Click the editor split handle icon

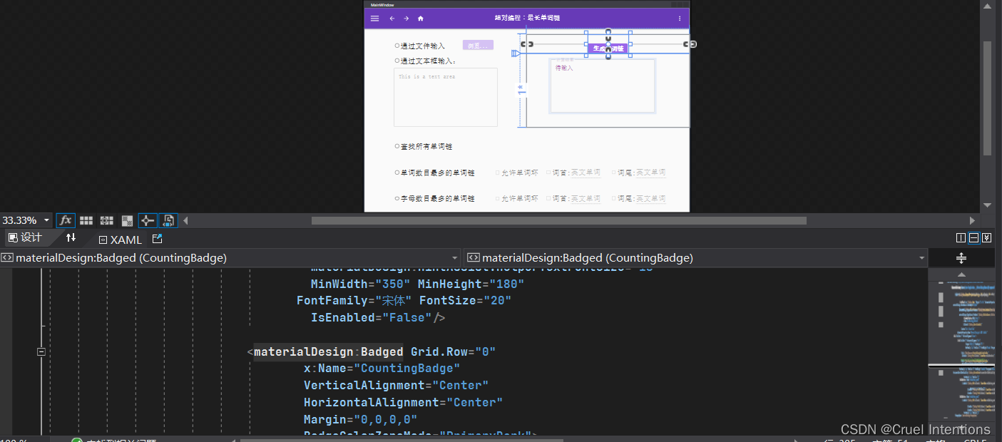pos(961,258)
